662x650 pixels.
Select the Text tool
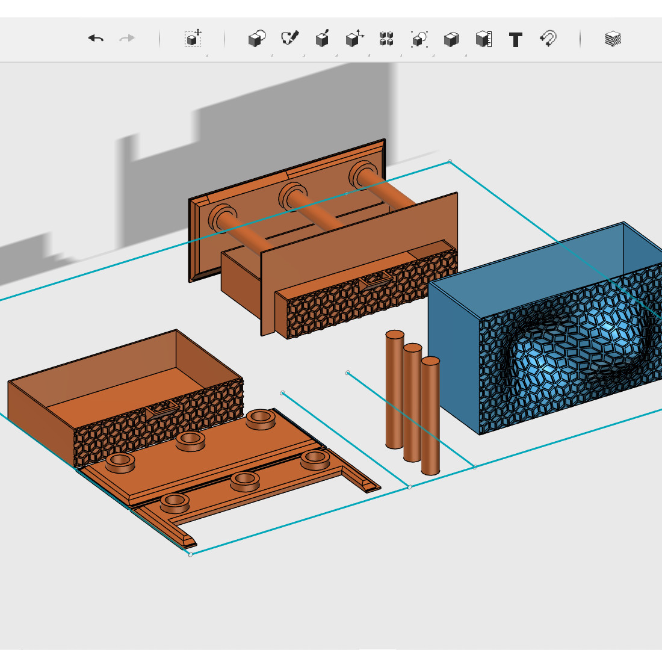[x=516, y=39]
